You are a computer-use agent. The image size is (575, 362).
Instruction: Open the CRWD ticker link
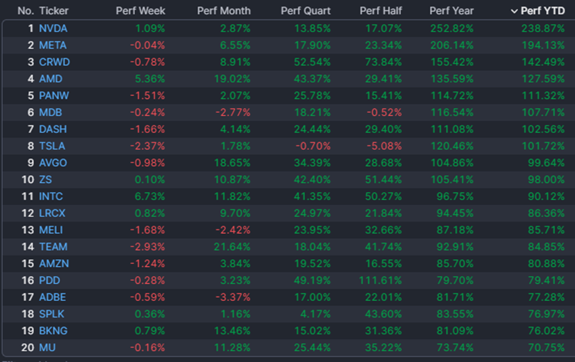tap(54, 62)
